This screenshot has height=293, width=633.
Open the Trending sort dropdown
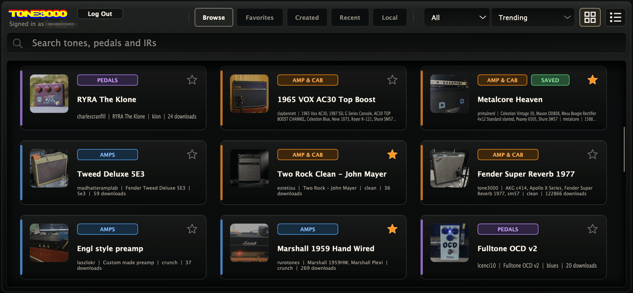533,17
